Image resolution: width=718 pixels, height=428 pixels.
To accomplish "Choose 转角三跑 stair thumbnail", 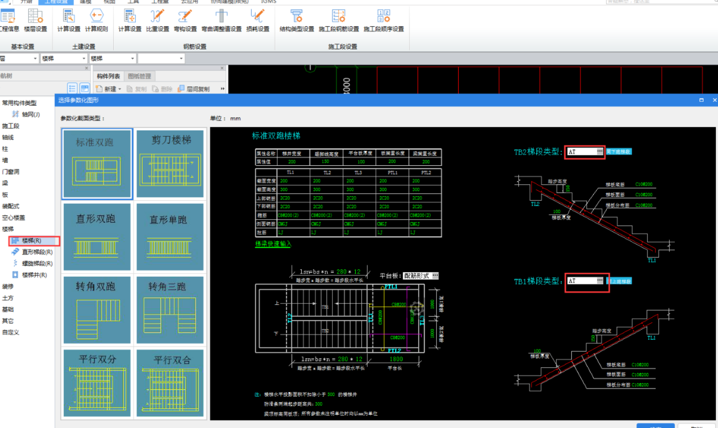I will pos(170,310).
